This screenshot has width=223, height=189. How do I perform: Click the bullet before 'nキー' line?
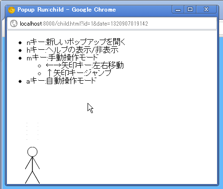(x=20, y=43)
